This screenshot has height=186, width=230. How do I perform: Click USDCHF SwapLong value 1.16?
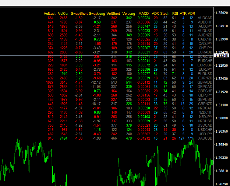97,130
